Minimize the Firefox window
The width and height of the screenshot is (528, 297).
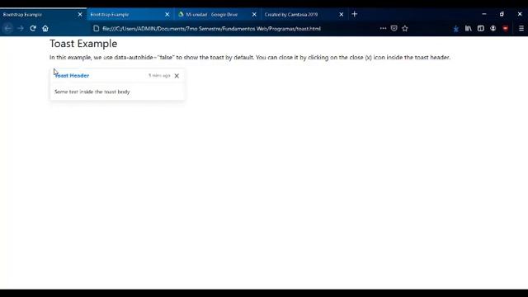coord(484,14)
